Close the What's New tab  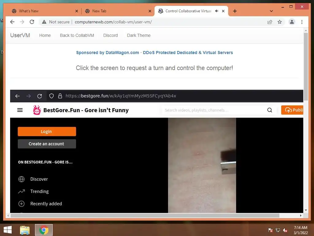click(x=76, y=11)
